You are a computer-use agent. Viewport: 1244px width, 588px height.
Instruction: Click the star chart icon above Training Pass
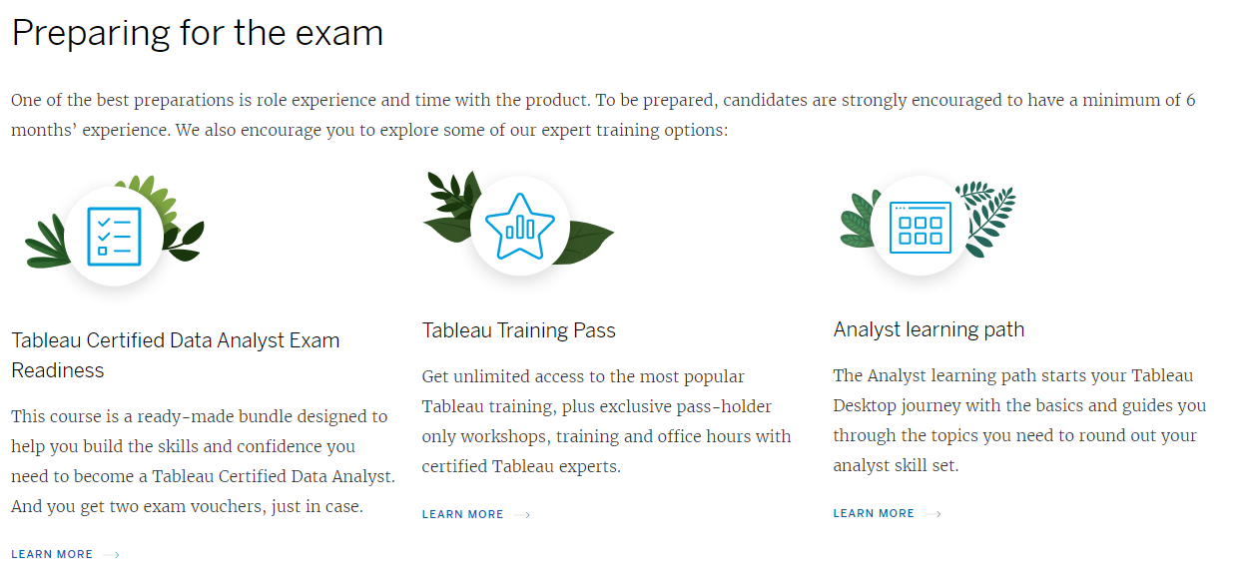519,227
